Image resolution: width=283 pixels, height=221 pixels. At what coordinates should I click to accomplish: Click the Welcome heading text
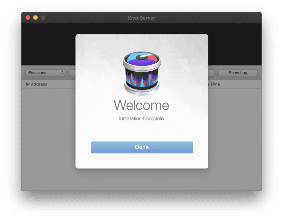tap(141, 105)
